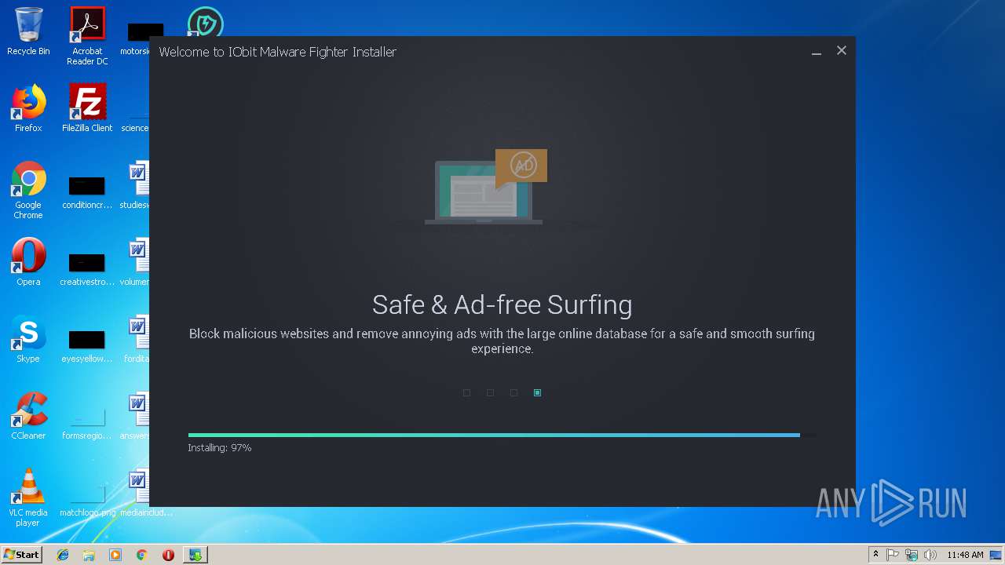Viewport: 1005px width, 565px height.
Task: Show third installer slide indicator
Action: [x=513, y=392]
